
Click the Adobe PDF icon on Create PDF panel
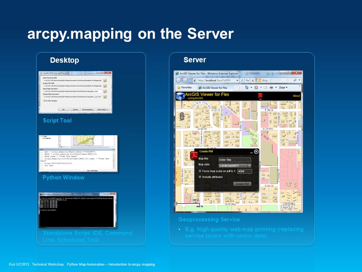click(194, 155)
